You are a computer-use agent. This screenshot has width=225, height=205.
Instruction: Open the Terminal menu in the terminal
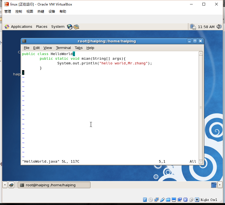(63, 48)
